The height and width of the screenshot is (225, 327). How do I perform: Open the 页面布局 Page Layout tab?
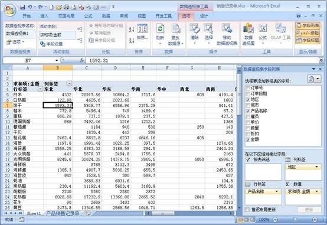point(66,16)
